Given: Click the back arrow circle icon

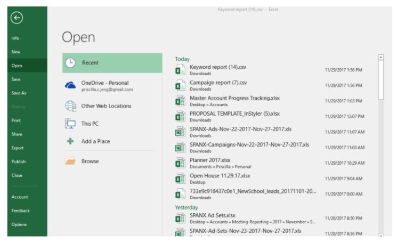Looking at the screenshot, I should [17, 18].
